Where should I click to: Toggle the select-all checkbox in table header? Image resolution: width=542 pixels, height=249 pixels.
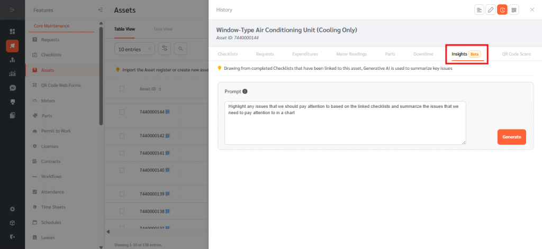coord(122,89)
